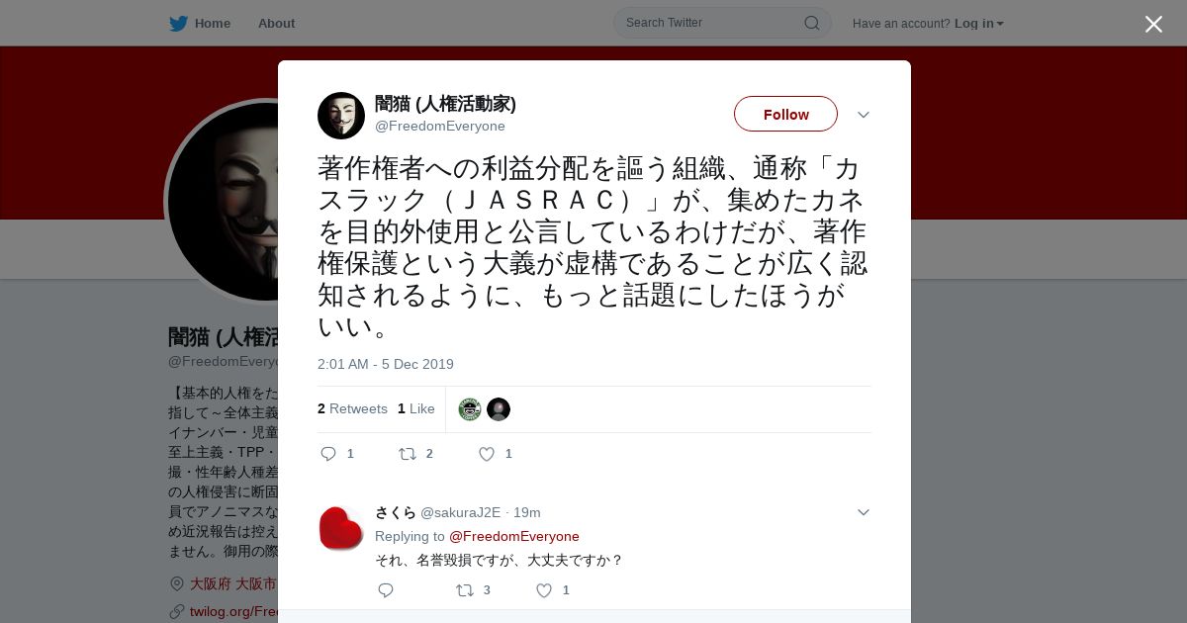Retweet さくら's reply
1187x623 pixels.
point(465,590)
